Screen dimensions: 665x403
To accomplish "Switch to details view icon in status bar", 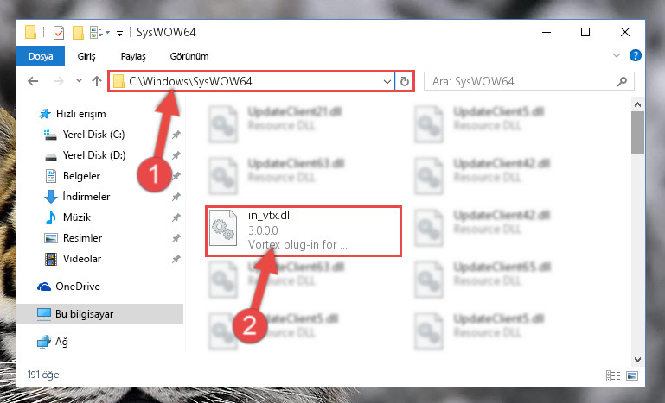I will [x=613, y=375].
